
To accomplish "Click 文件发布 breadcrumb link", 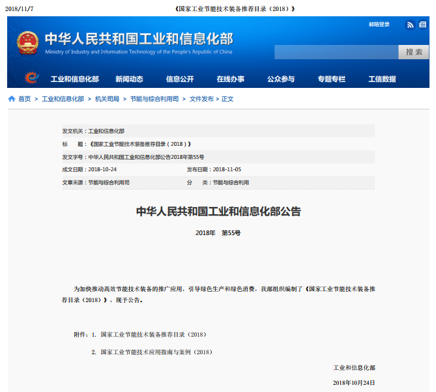I will tap(201, 99).
